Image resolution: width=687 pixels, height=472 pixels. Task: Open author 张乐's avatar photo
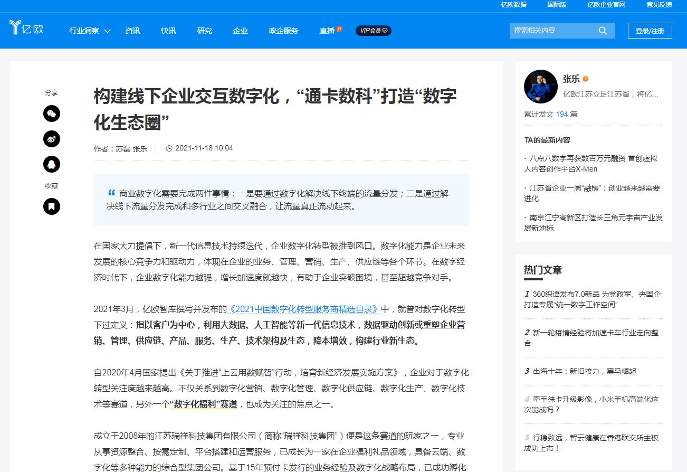[541, 87]
